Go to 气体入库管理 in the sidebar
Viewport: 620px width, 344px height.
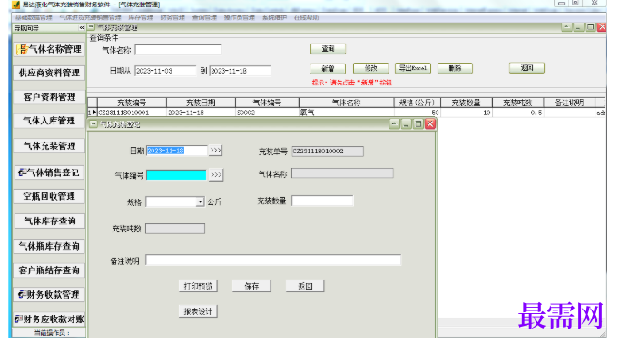tap(49, 121)
